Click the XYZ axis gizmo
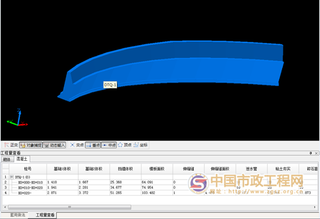This screenshot has width=320, height=219. click(x=17, y=118)
